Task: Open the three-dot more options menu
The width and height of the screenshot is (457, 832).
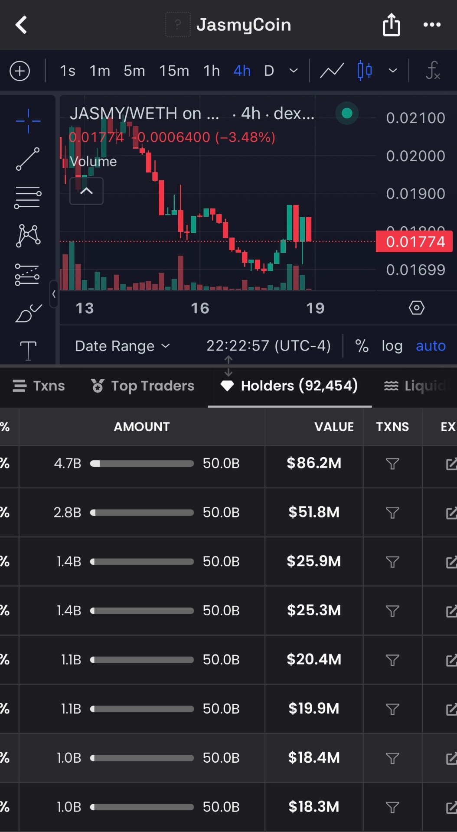Action: pyautogui.click(x=432, y=25)
